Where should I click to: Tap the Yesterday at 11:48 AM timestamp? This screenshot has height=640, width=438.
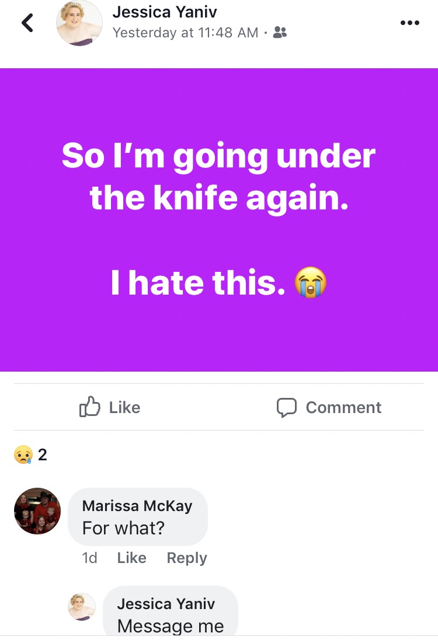[186, 33]
